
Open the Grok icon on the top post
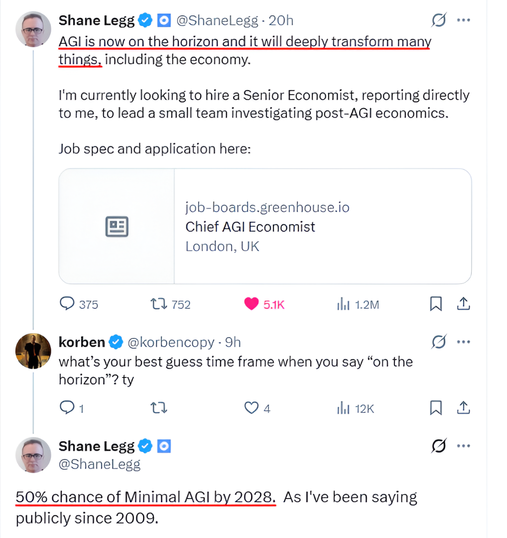pos(438,20)
